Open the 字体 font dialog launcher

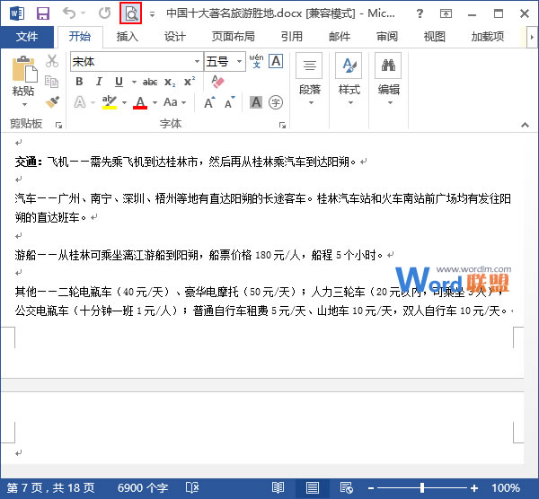pyautogui.click(x=283, y=126)
